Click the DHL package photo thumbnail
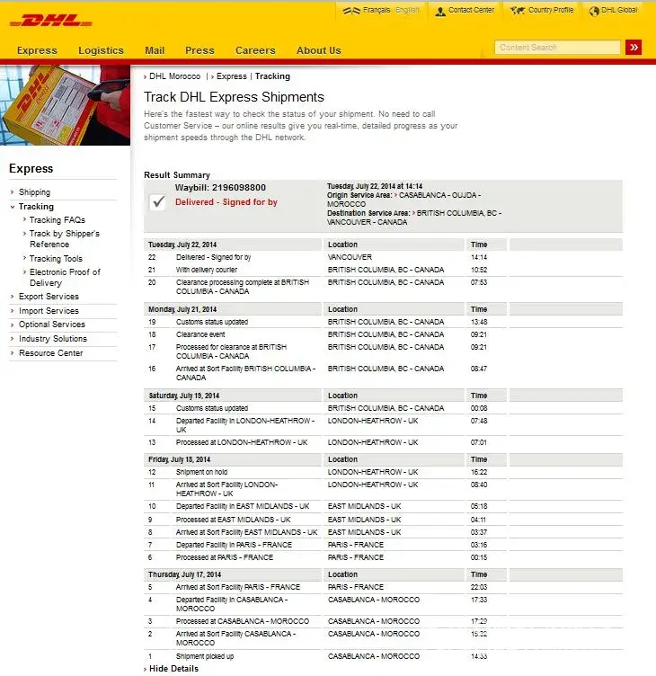The height and width of the screenshot is (676, 656). [x=65, y=105]
